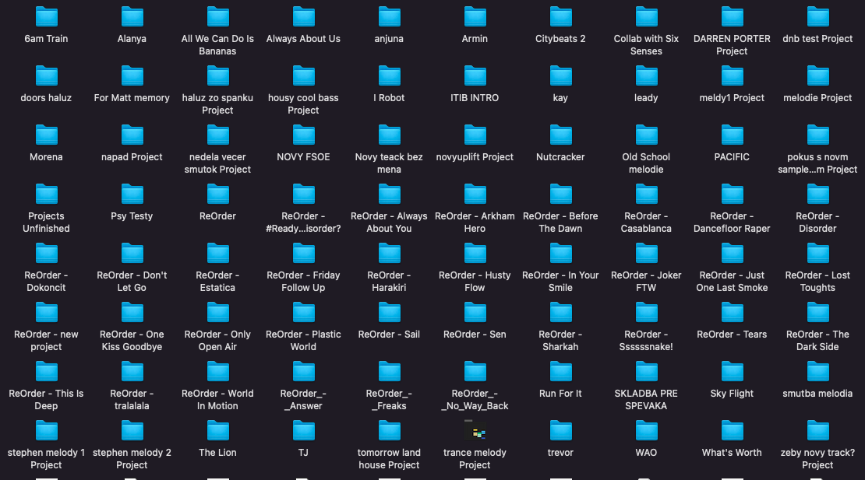Click the 'ReOrder - Disorder' label
The image size is (865, 480).
tap(817, 222)
